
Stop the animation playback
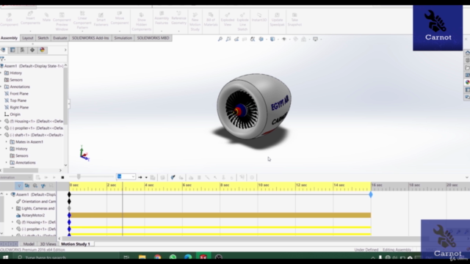coord(62,177)
